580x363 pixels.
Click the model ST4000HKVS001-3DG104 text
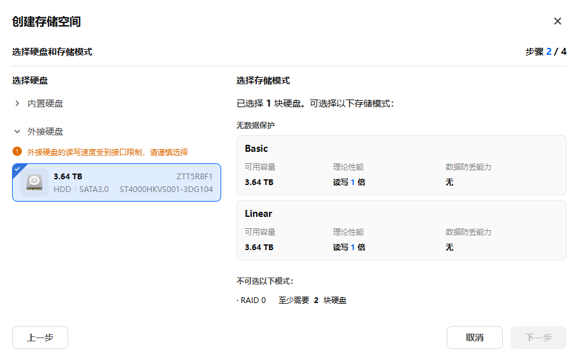(x=166, y=189)
